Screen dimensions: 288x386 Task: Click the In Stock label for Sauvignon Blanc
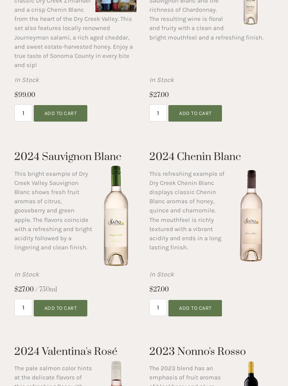point(26,274)
